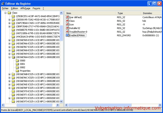Select the {4D36E968-E325 key

pyautogui.click(x=38, y=50)
